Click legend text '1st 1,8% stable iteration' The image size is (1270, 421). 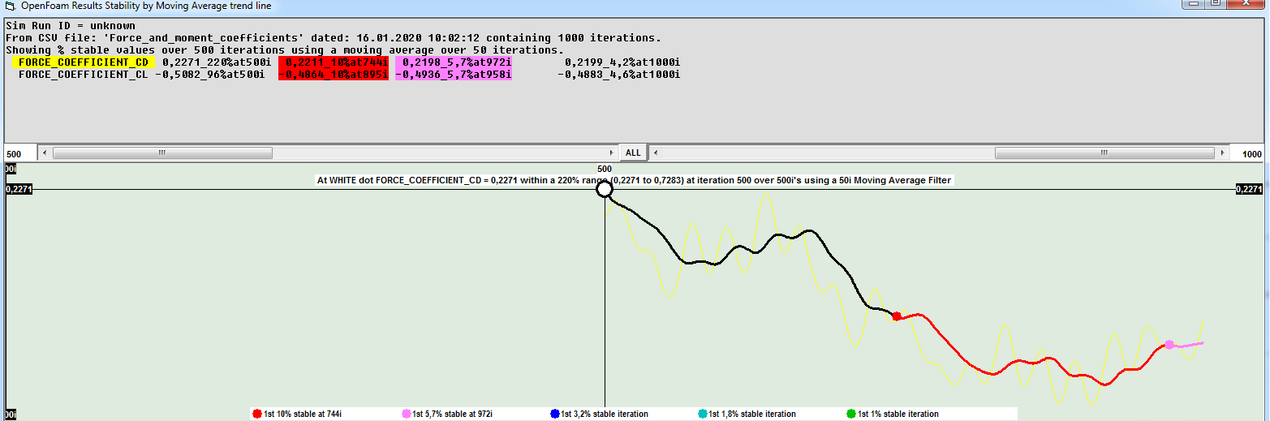pyautogui.click(x=752, y=414)
